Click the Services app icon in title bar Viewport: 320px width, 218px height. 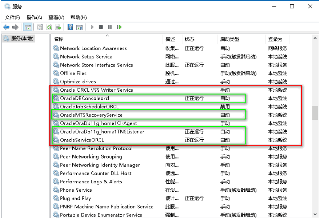pos(7,6)
